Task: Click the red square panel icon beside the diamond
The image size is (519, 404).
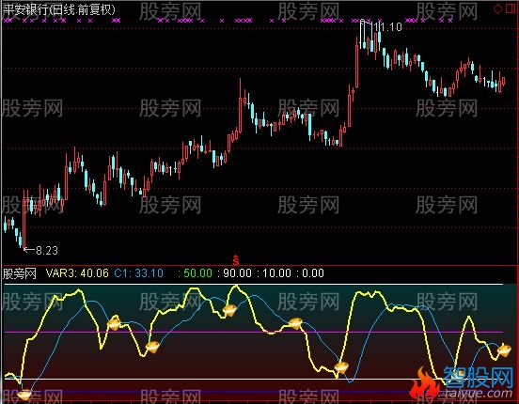Action: point(511,9)
